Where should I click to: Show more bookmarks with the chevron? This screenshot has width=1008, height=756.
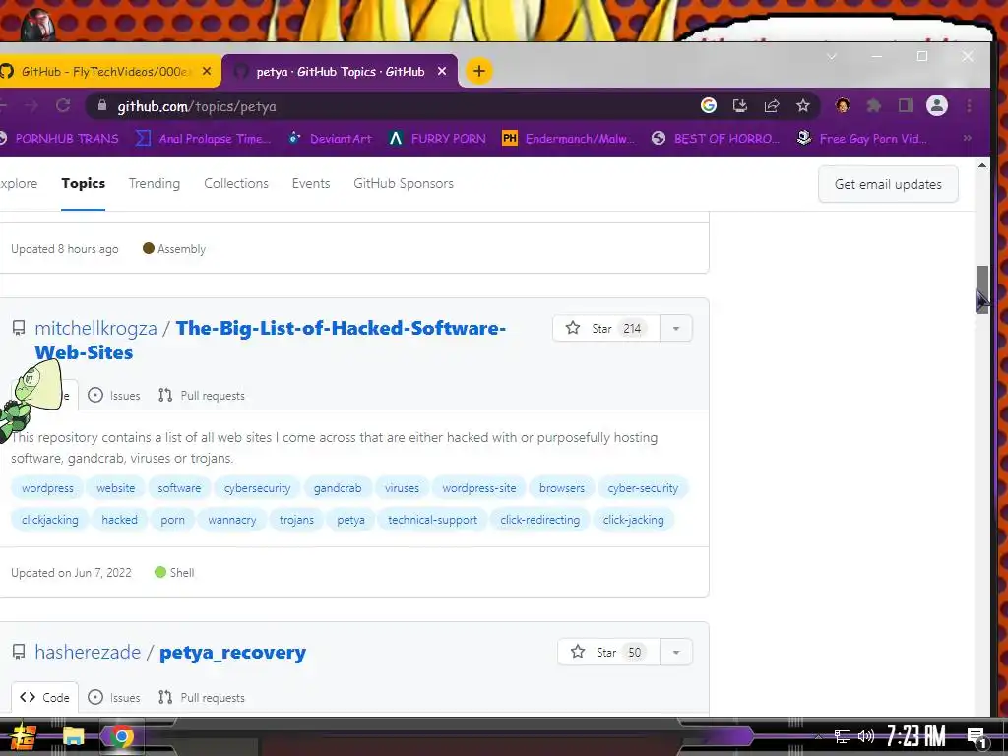click(967, 138)
